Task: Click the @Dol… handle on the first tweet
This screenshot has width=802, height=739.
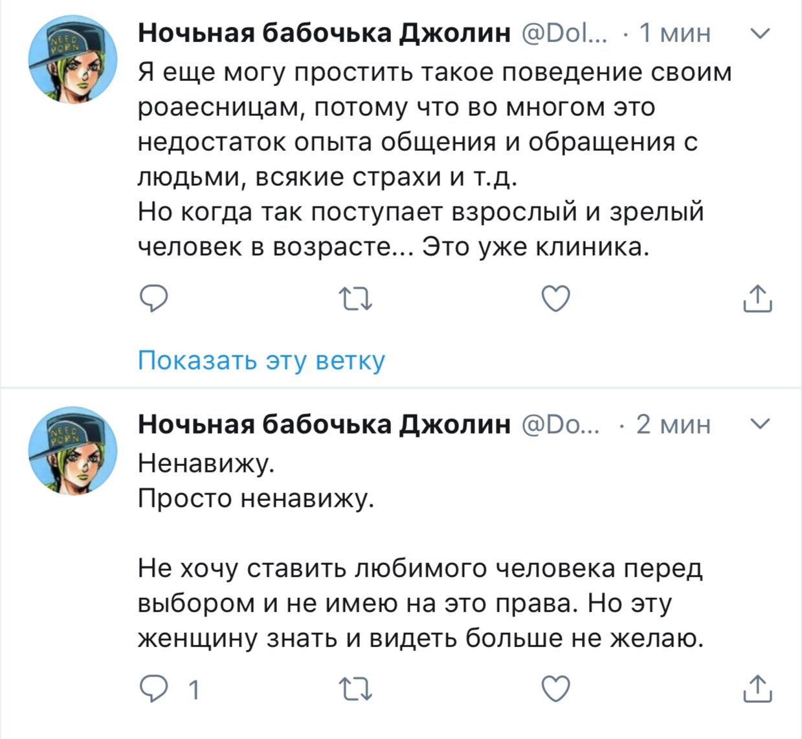Action: click(564, 32)
